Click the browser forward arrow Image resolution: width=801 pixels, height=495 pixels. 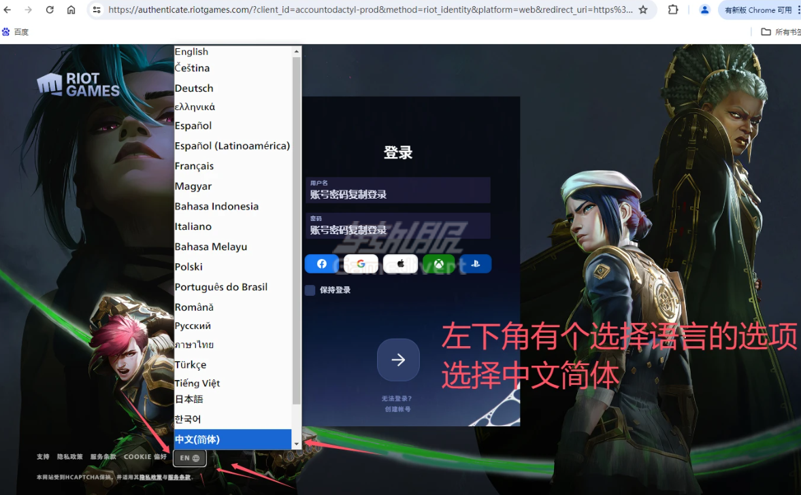28,10
